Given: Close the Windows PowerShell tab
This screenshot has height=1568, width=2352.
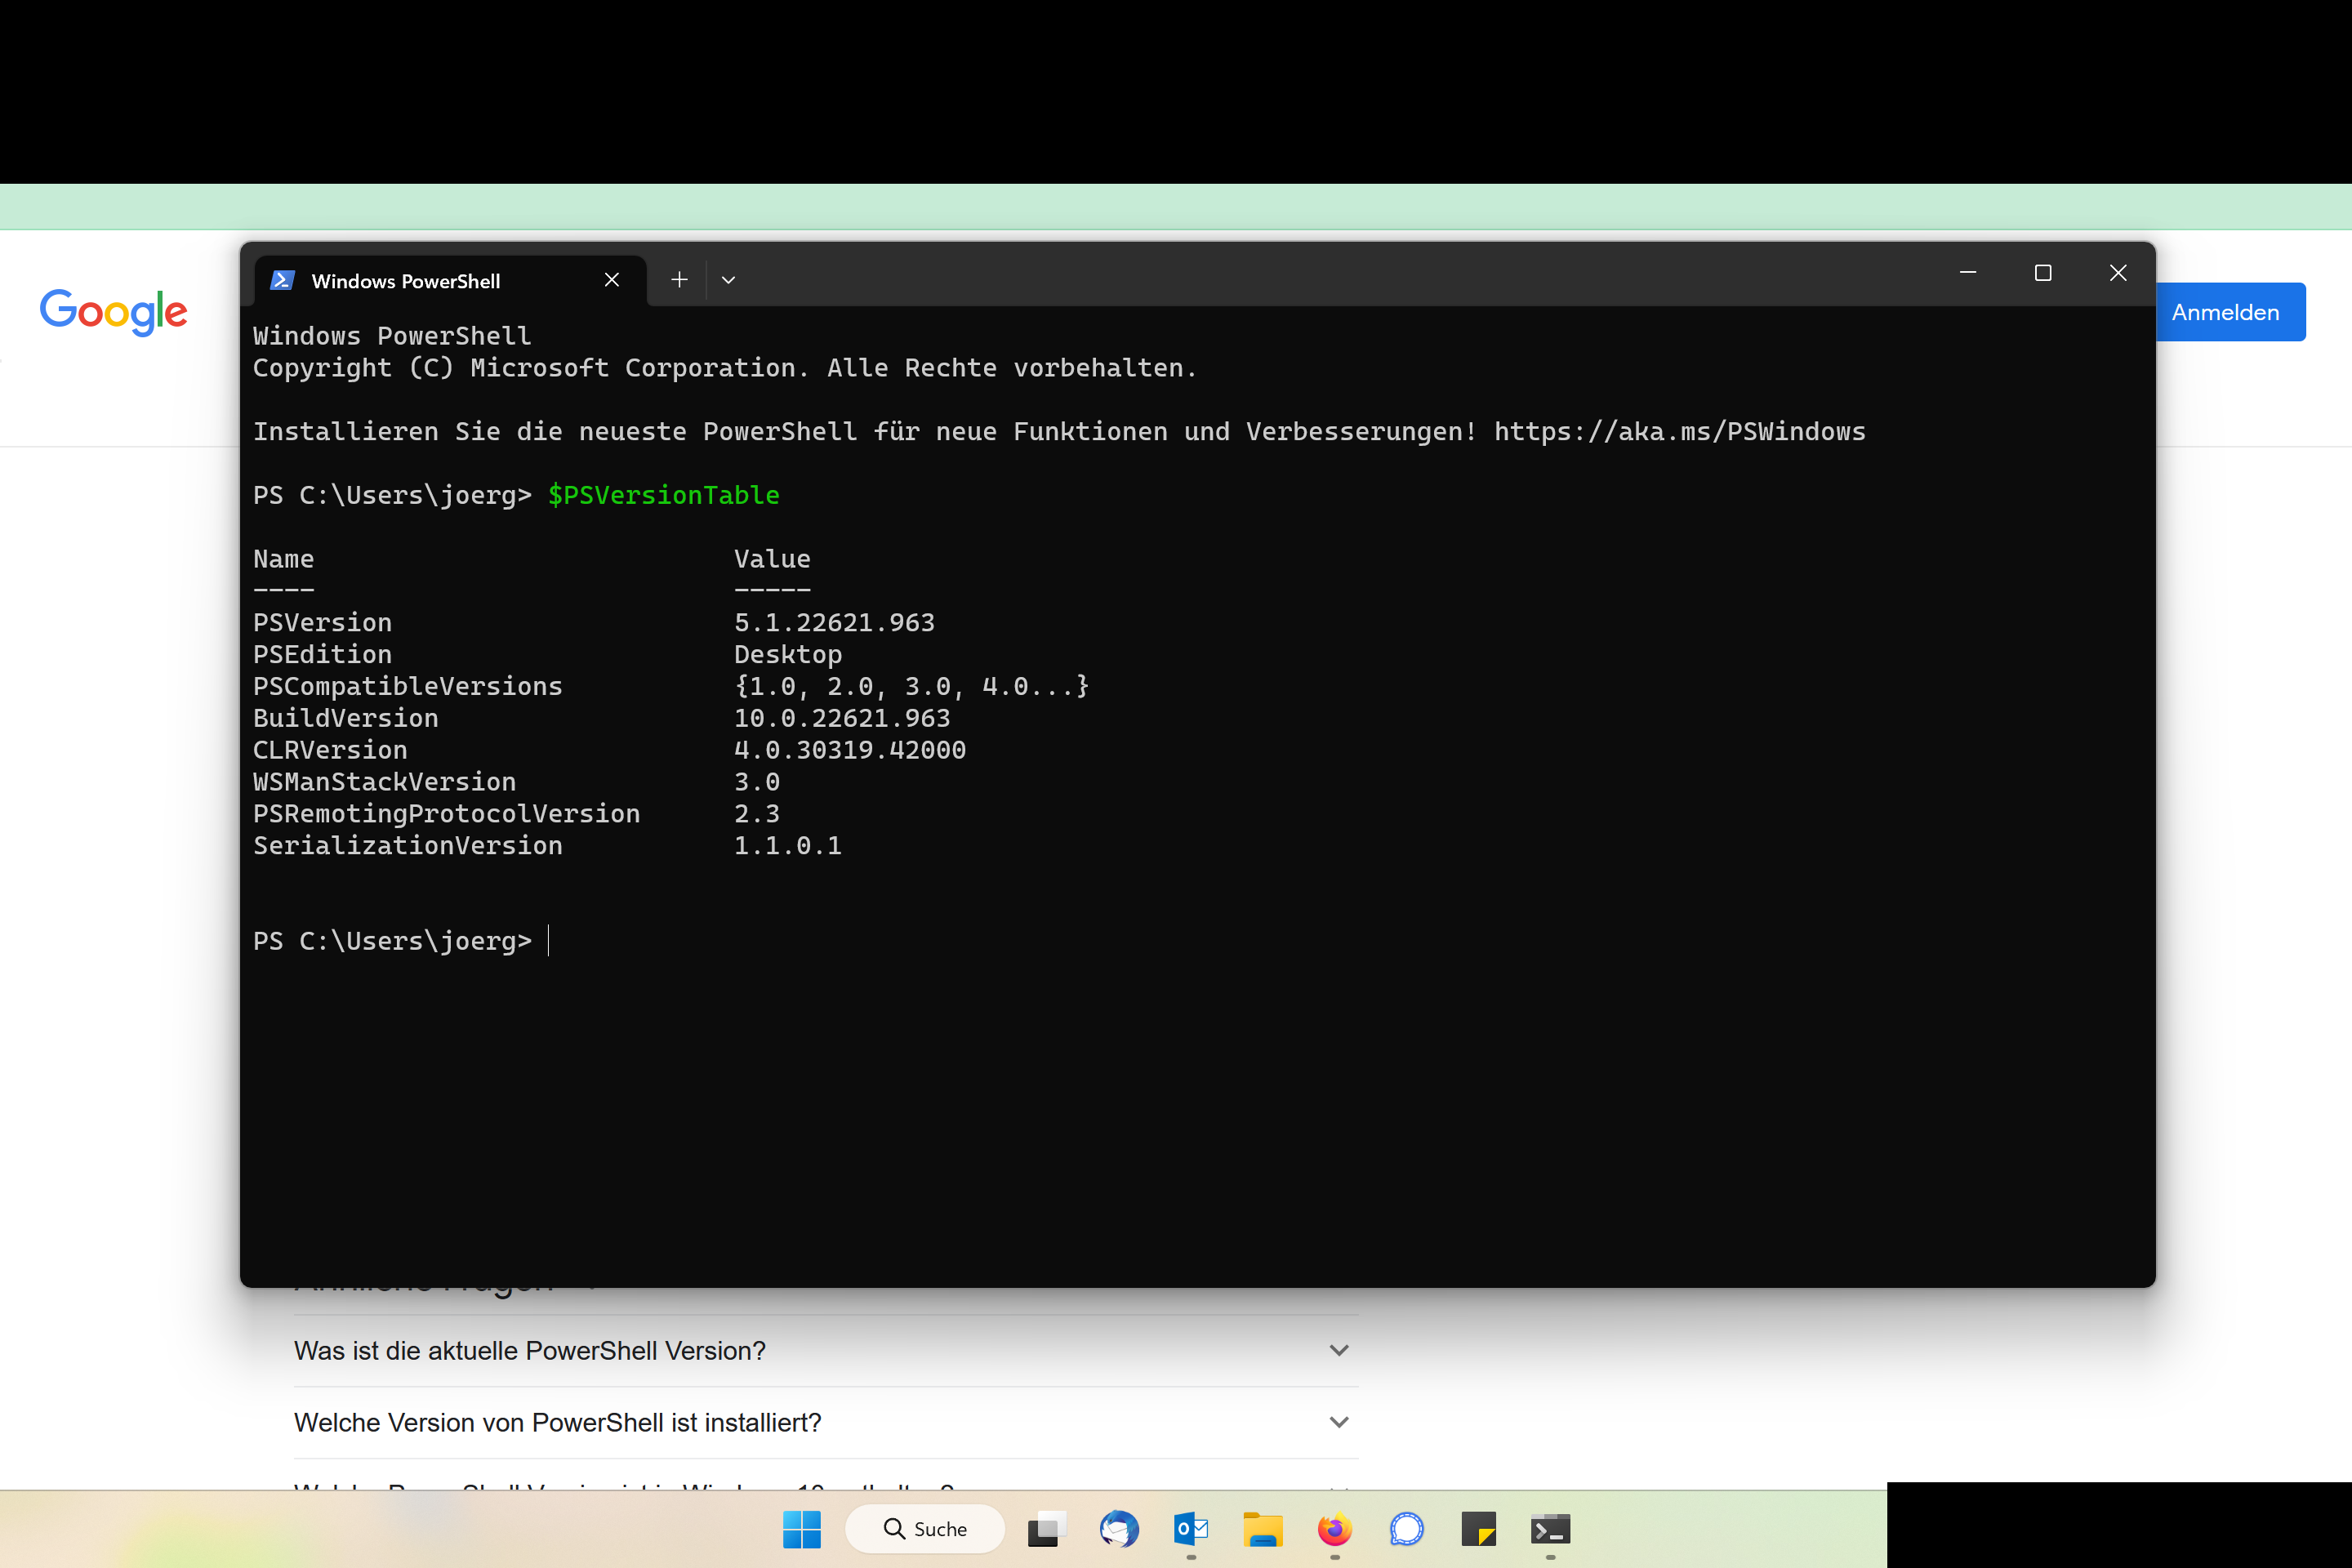Looking at the screenshot, I should pyautogui.click(x=612, y=280).
